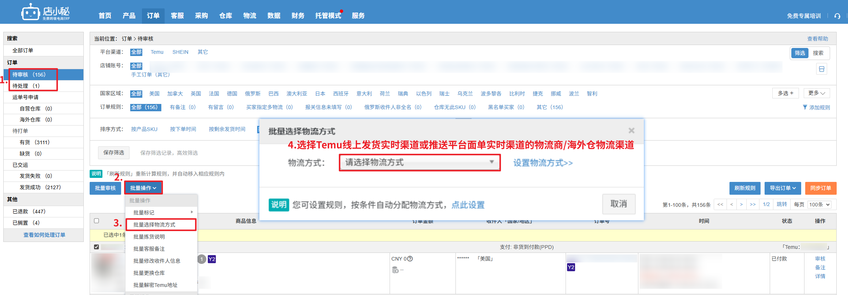Screen dimensions: 848x295
Task: Click the orange 同步订单 button
Action: (820, 188)
